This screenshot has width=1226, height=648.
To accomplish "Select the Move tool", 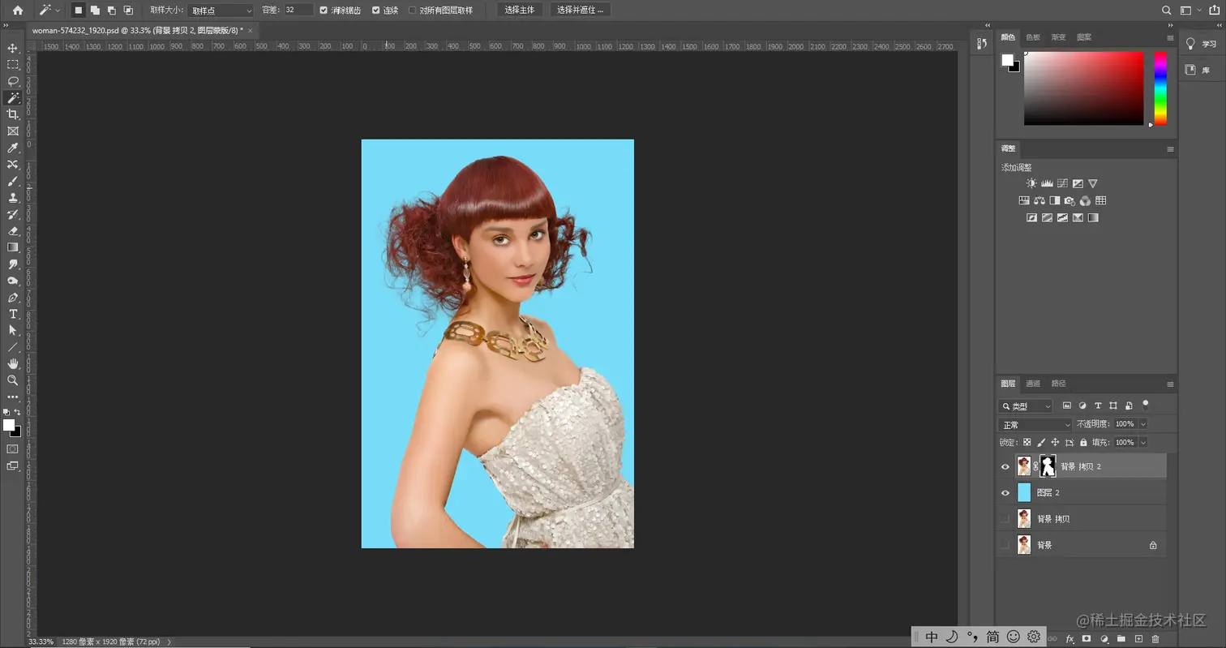I will pos(11,47).
